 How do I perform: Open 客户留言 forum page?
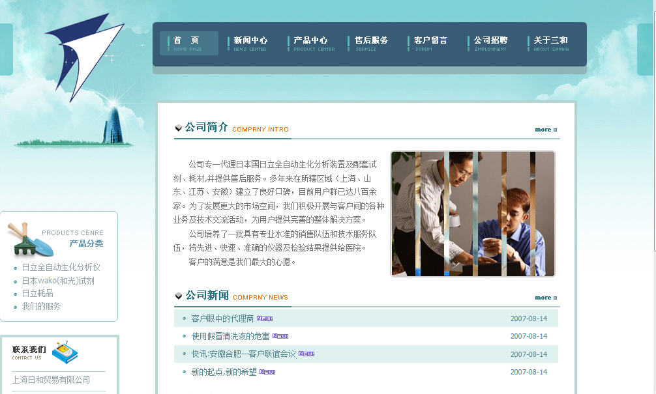[430, 44]
